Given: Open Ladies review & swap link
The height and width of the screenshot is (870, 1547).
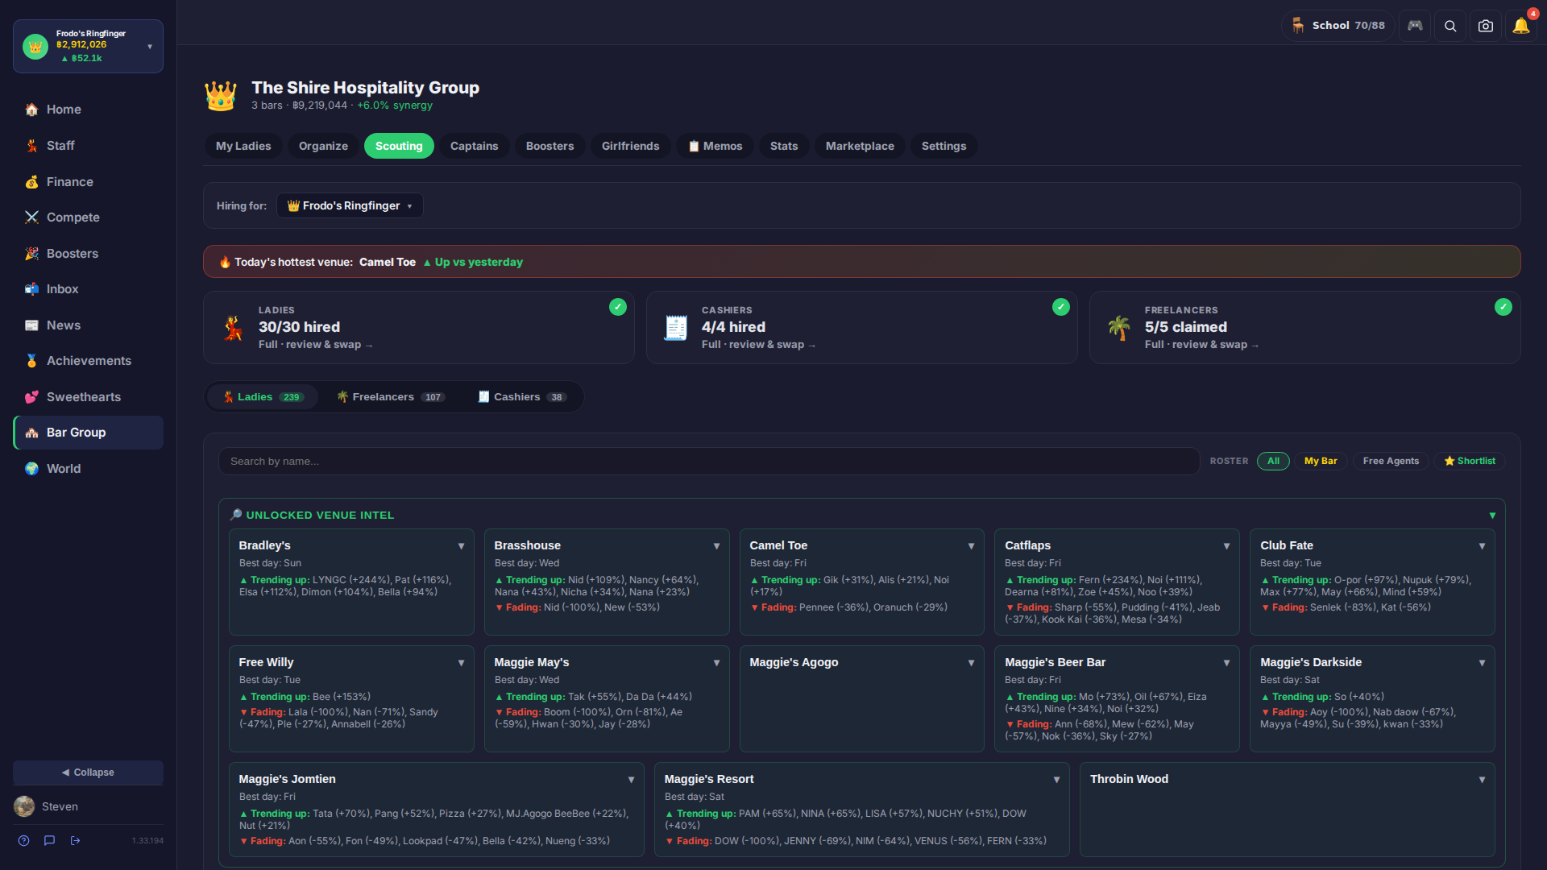Looking at the screenshot, I should click(316, 345).
